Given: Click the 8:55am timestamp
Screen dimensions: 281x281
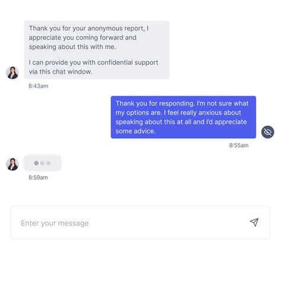Looking at the screenshot, I should (239, 145).
